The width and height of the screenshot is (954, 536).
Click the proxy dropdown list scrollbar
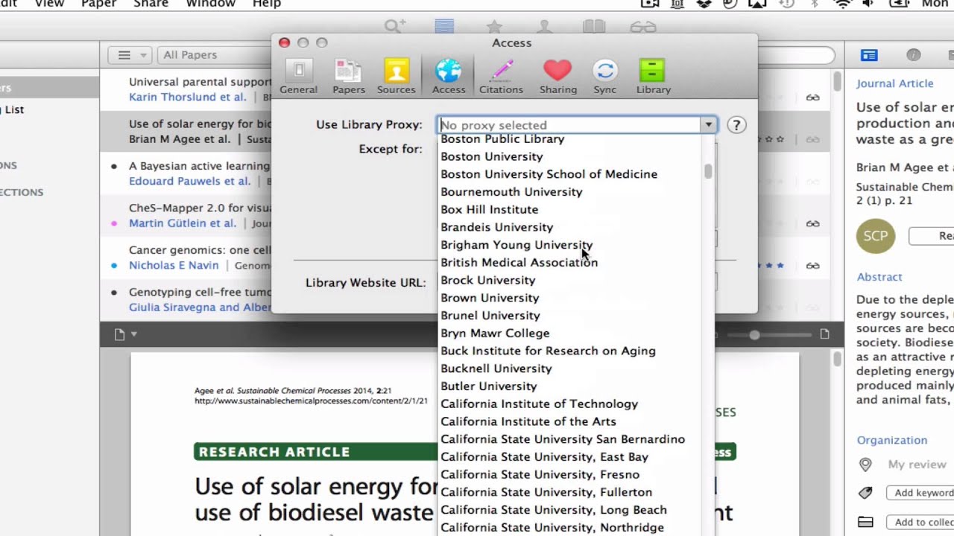707,171
